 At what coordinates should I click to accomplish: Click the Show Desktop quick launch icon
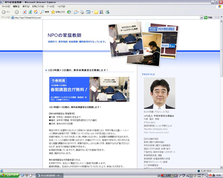pos(22,176)
